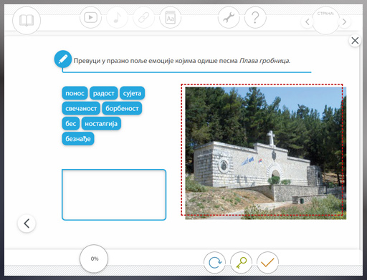The height and width of the screenshot is (280, 367).
Task: Check answers with the orange checkmark
Action: (x=267, y=263)
